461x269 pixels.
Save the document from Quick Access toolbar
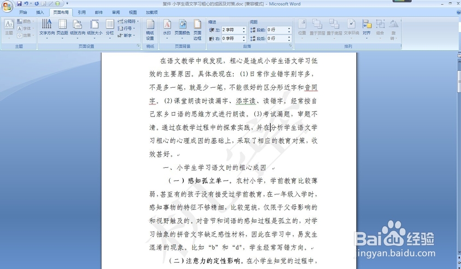tap(19, 4)
